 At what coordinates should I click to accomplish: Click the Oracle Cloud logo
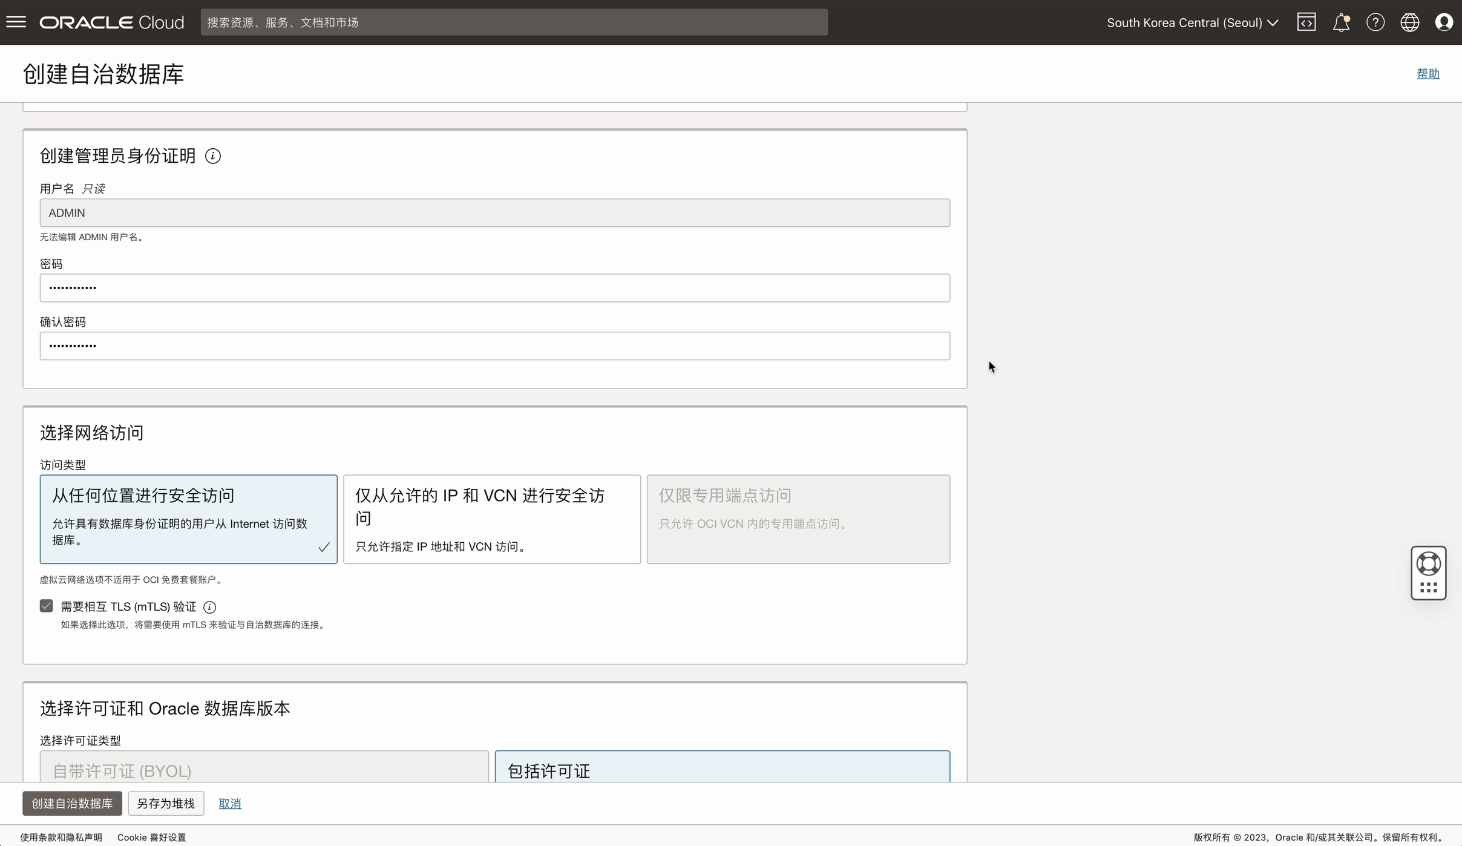point(112,22)
